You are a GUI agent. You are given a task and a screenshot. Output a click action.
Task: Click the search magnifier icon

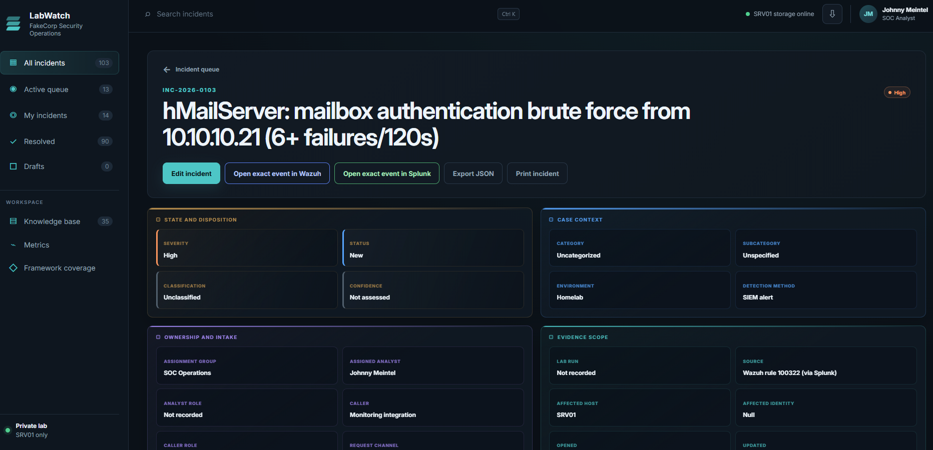(148, 14)
